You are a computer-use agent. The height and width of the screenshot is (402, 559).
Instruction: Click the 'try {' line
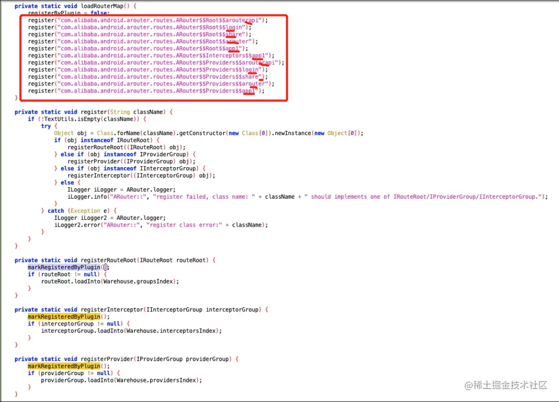point(49,126)
